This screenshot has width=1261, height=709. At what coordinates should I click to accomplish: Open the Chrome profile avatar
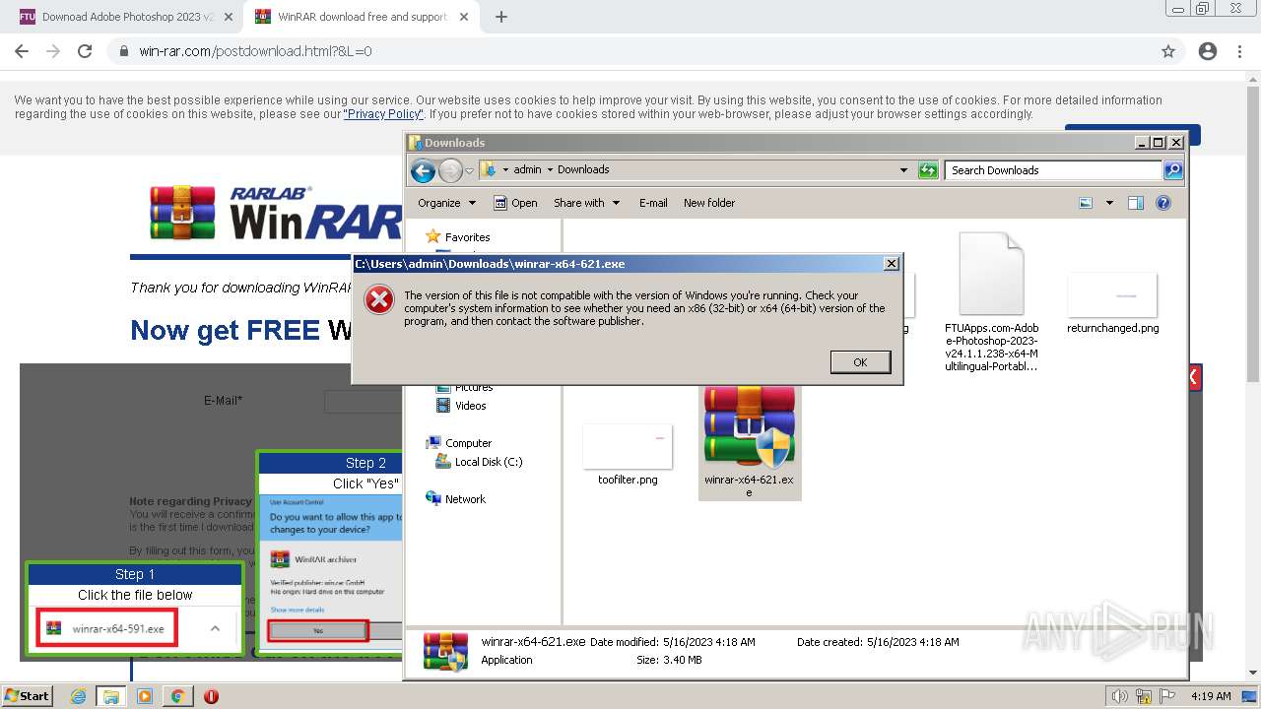1208,51
